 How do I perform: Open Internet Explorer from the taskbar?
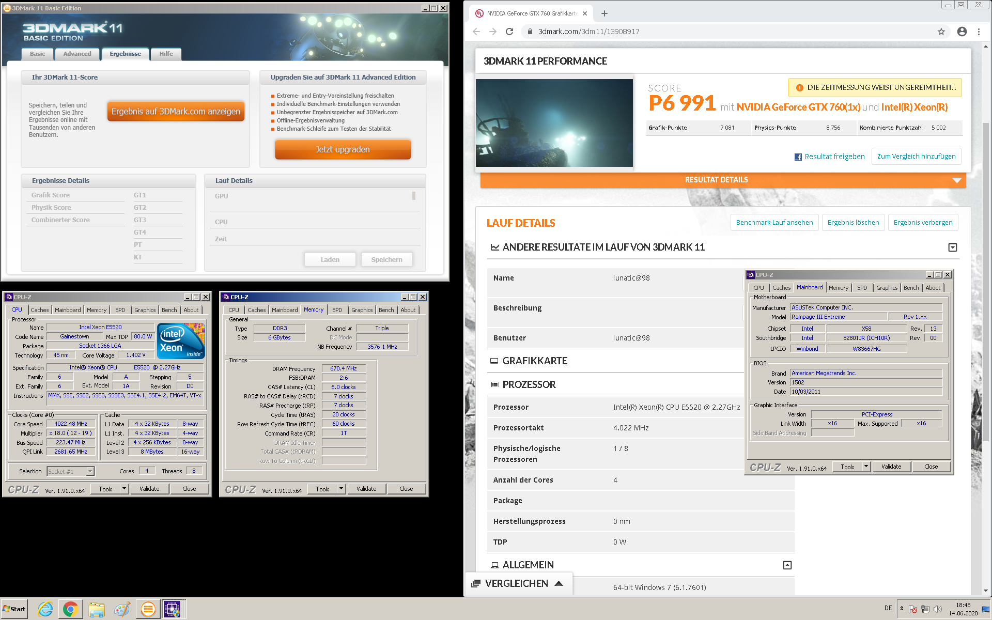45,609
